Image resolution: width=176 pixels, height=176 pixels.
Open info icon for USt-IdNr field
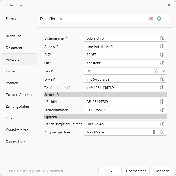[162, 101]
